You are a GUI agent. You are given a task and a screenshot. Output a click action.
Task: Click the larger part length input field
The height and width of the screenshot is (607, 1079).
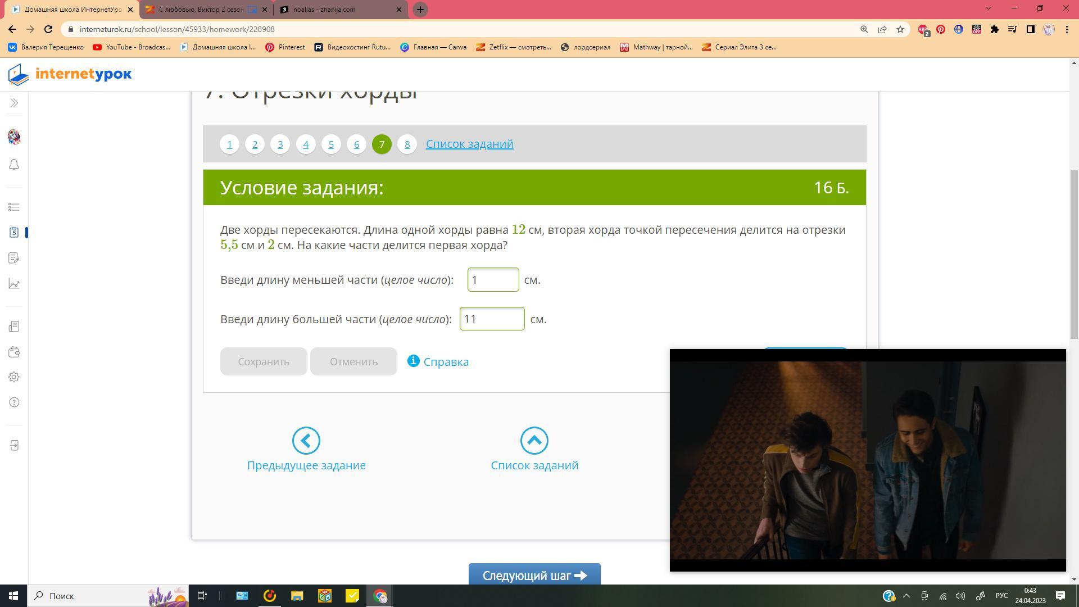pyautogui.click(x=492, y=319)
